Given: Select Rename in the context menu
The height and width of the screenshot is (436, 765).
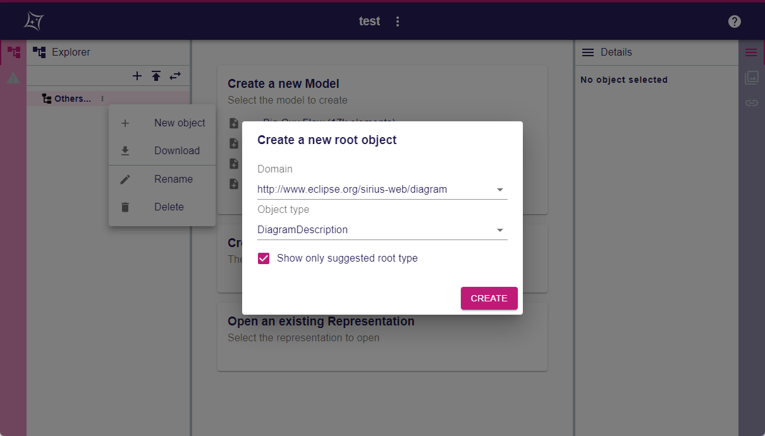Looking at the screenshot, I should [x=173, y=179].
